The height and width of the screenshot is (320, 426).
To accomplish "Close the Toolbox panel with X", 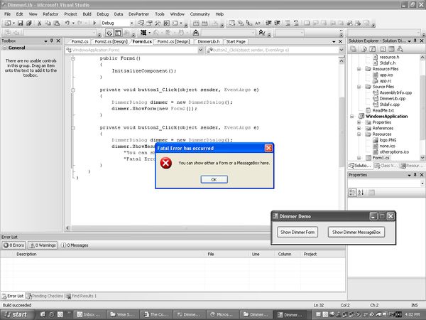I will tap(58, 41).
